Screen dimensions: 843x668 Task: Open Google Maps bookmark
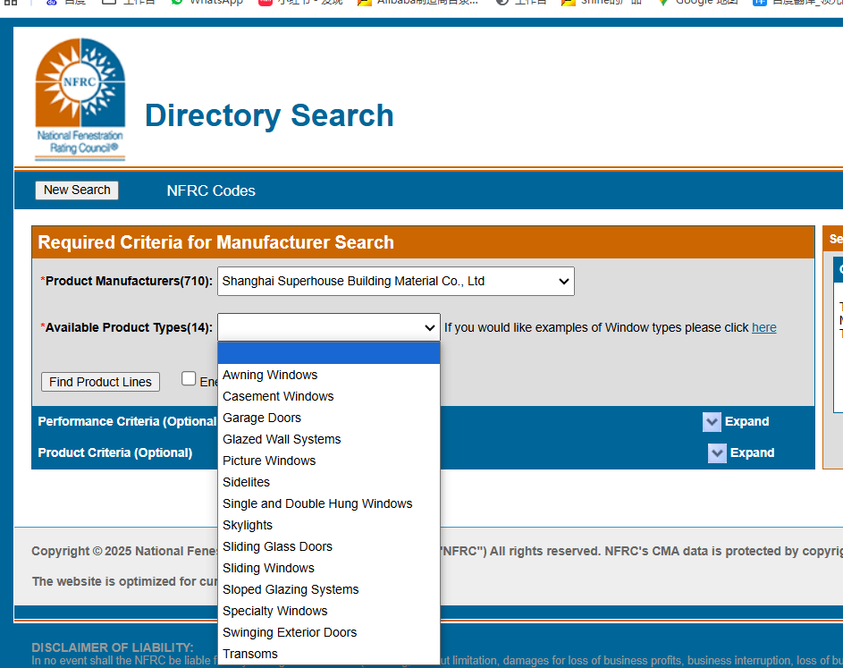[698, 2]
